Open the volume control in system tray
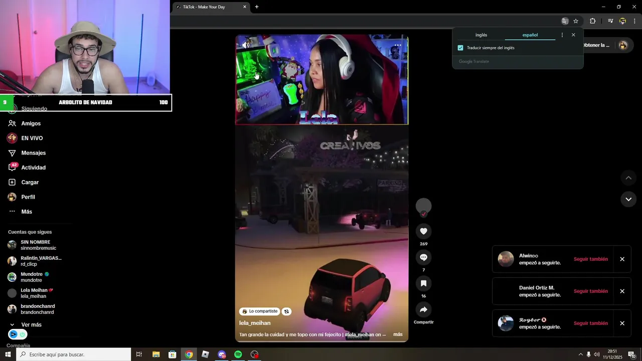The width and height of the screenshot is (642, 361). (597, 354)
